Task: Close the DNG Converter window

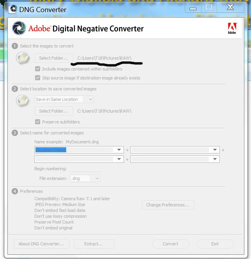Action: [x=230, y=7]
